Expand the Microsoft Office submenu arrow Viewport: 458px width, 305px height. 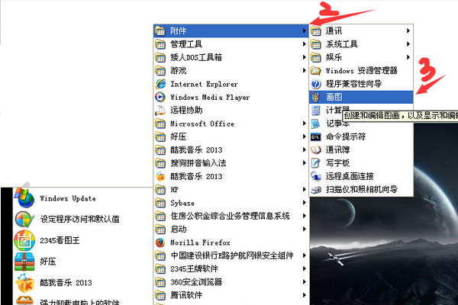[304, 124]
